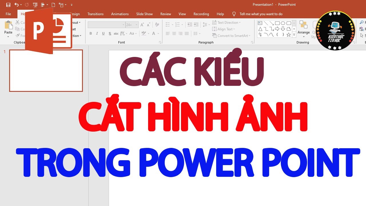
Task: Toggle Align Right paragraph alignment
Action: tap(180, 33)
